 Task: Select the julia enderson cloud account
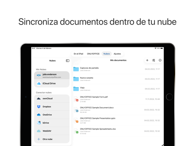[x=52, y=75]
